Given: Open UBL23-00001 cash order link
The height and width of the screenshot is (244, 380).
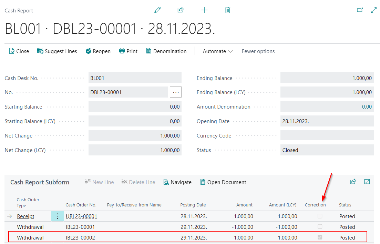Looking at the screenshot, I should [x=81, y=216].
